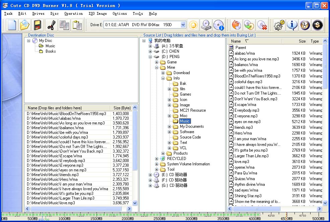Select Hero.Wma in the file list

pos(243,133)
